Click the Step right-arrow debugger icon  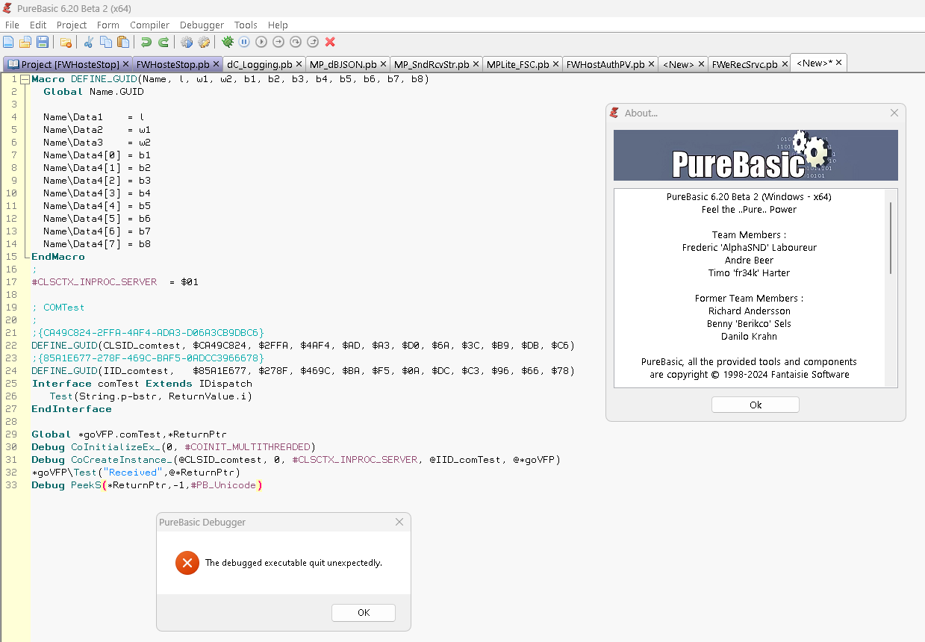point(278,42)
